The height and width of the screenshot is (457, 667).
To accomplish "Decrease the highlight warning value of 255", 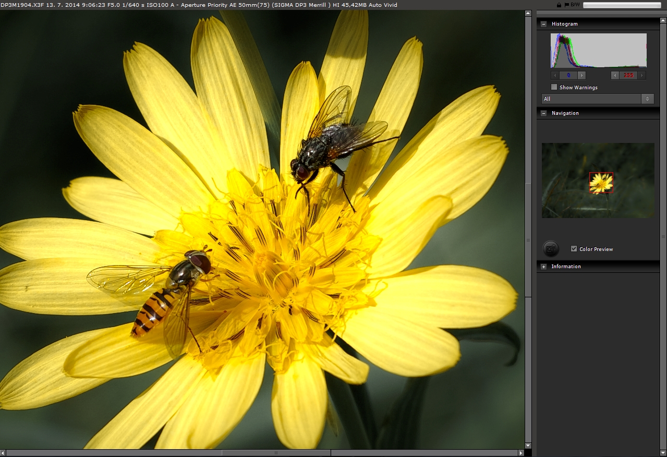I will click(615, 75).
